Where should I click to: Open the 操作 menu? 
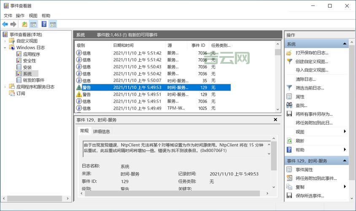coord(20,16)
